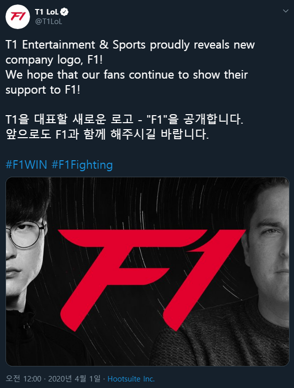
Task: Open the #F1Fighting hashtag
Action: [82, 165]
